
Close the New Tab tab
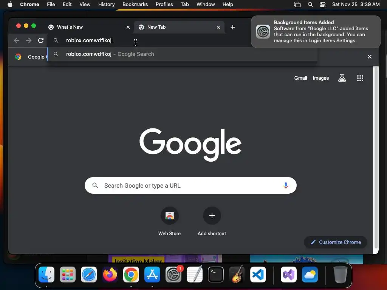pyautogui.click(x=218, y=27)
